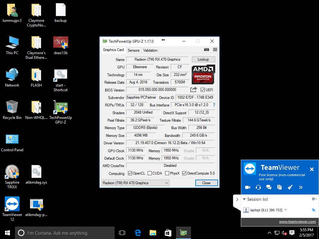
Task: Collapse TeamViewer panel side arrow
Action: click(237, 199)
